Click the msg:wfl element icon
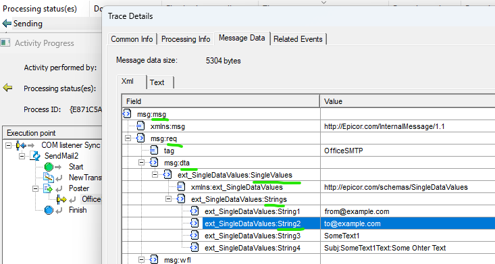495x264 pixels. (154, 259)
